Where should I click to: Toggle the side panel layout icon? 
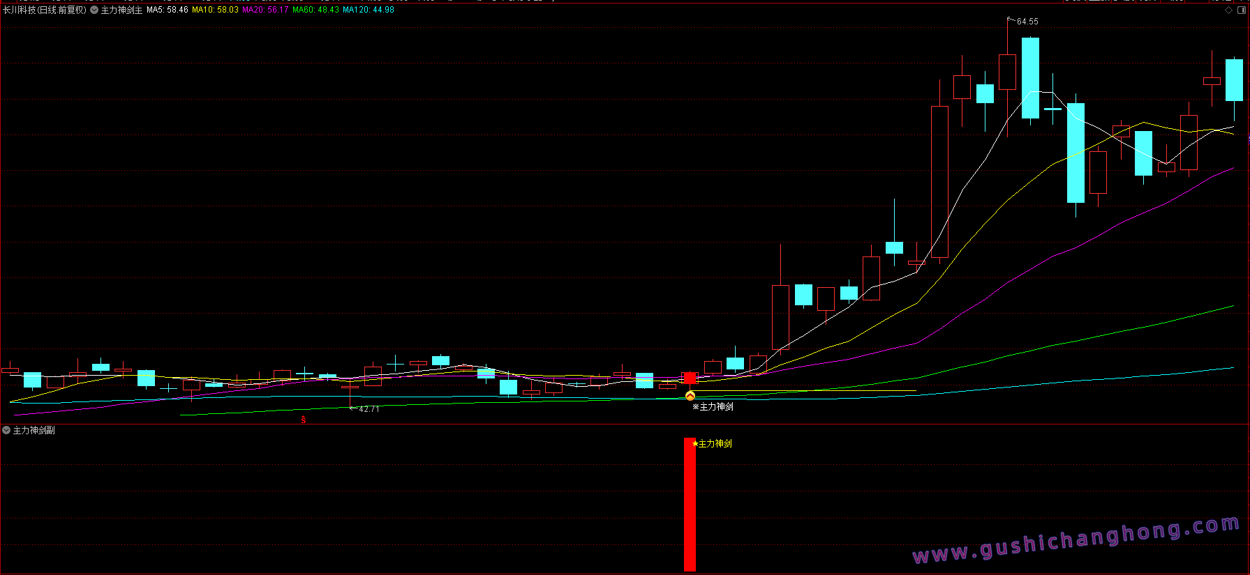(1241, 10)
